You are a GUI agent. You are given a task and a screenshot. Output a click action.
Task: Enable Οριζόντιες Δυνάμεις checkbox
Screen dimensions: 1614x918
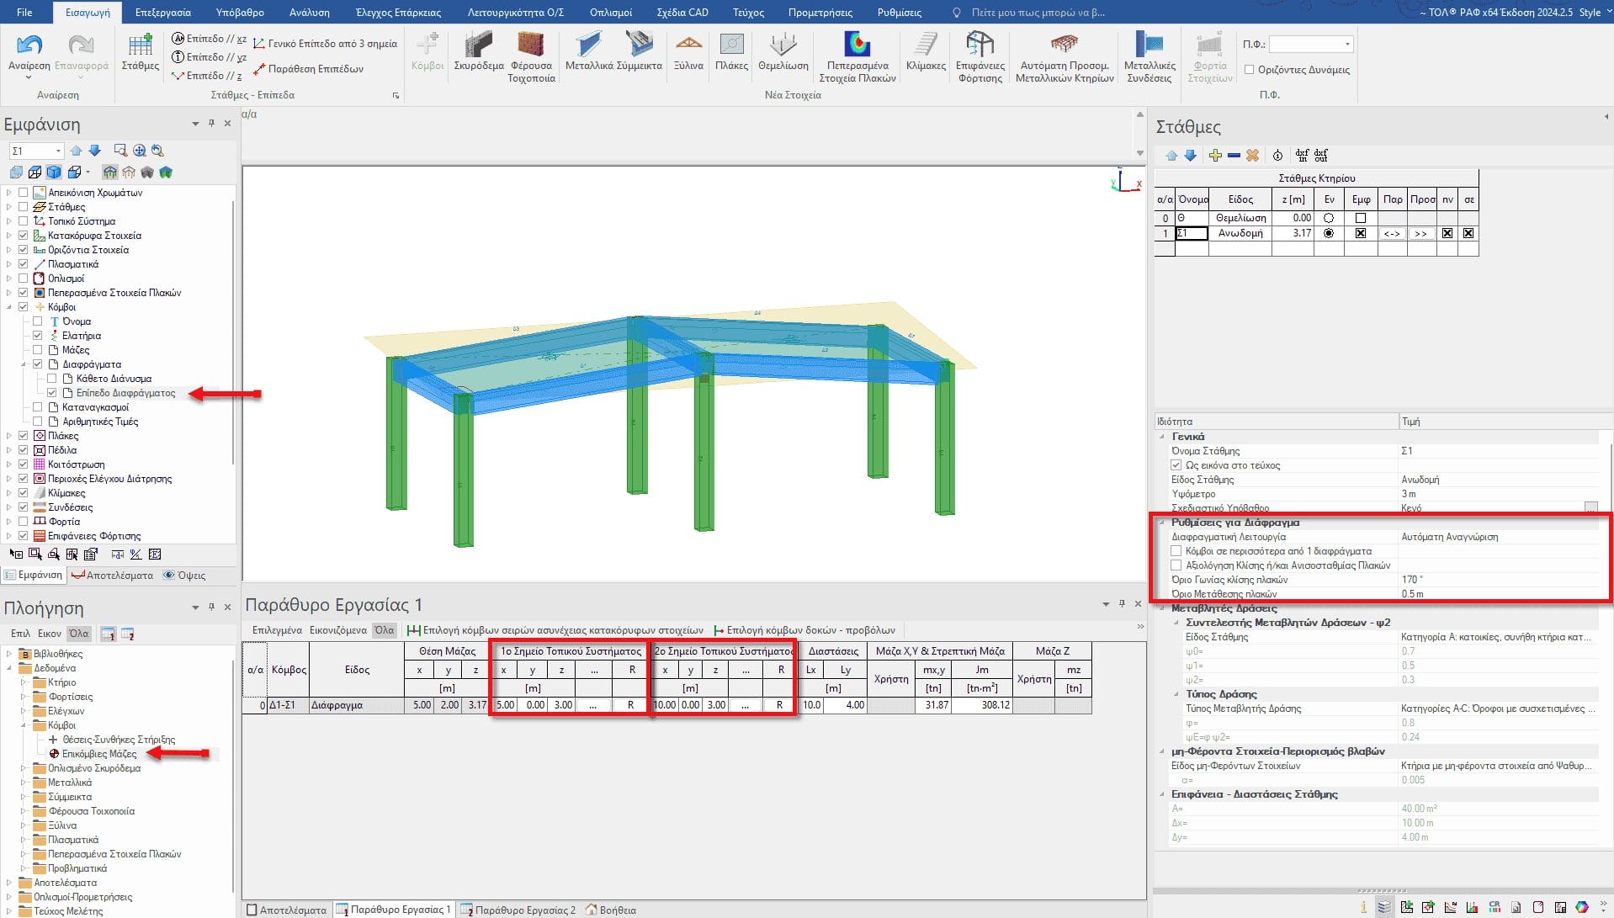pyautogui.click(x=1250, y=70)
